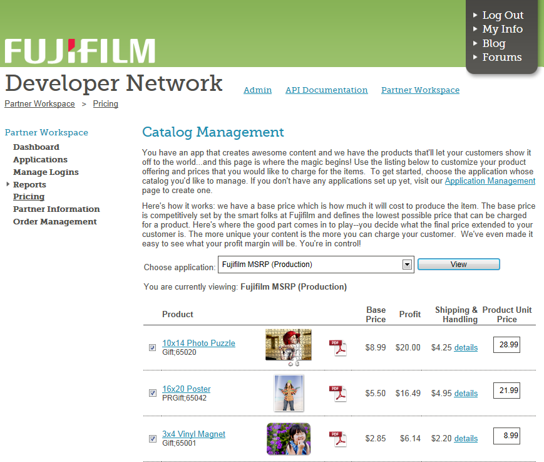
Task: Open the Admin navigation link
Action: tap(257, 90)
